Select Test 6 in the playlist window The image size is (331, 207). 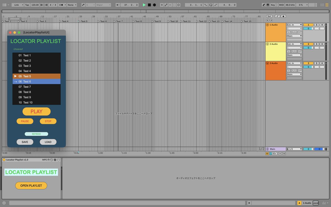(x=36, y=81)
